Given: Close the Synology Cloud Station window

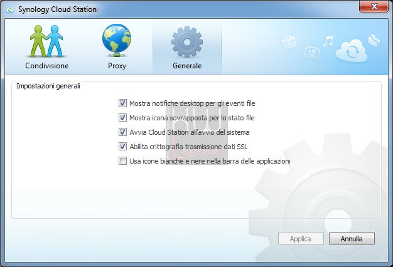Looking at the screenshot, I should point(374,6).
